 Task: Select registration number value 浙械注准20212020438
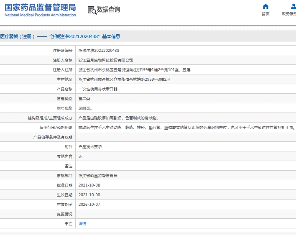click(99, 51)
